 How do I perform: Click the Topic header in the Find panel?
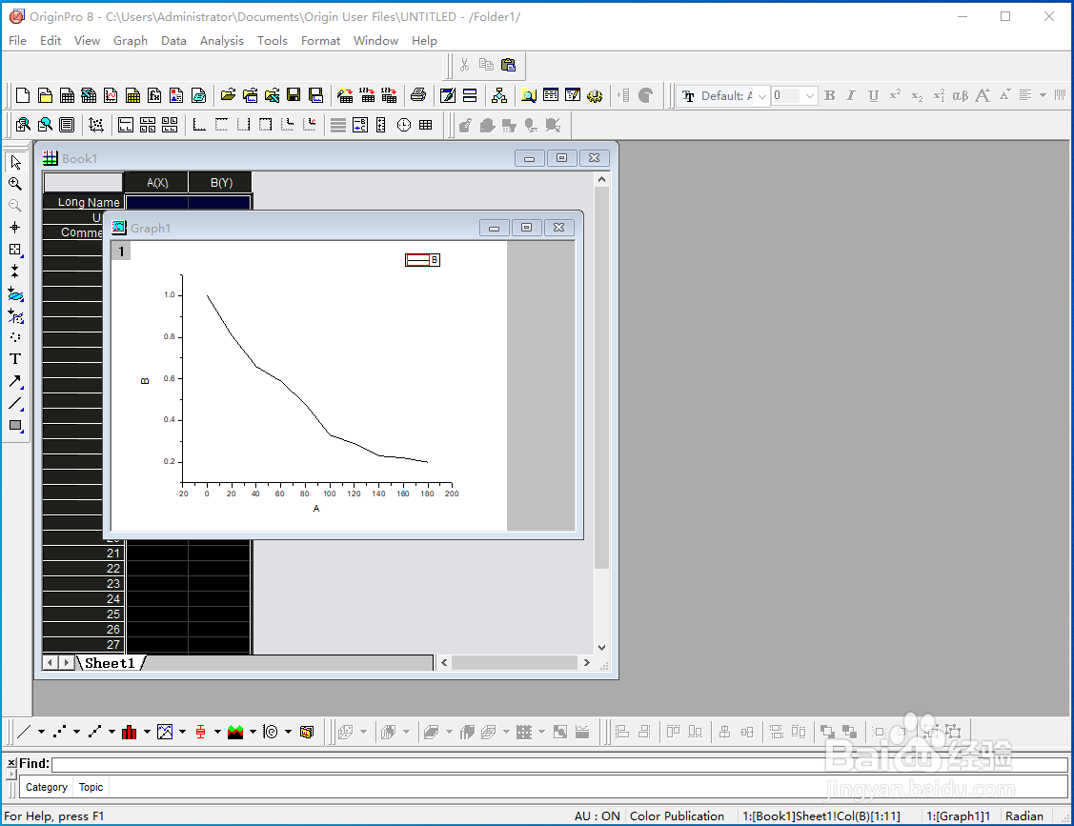(x=91, y=787)
